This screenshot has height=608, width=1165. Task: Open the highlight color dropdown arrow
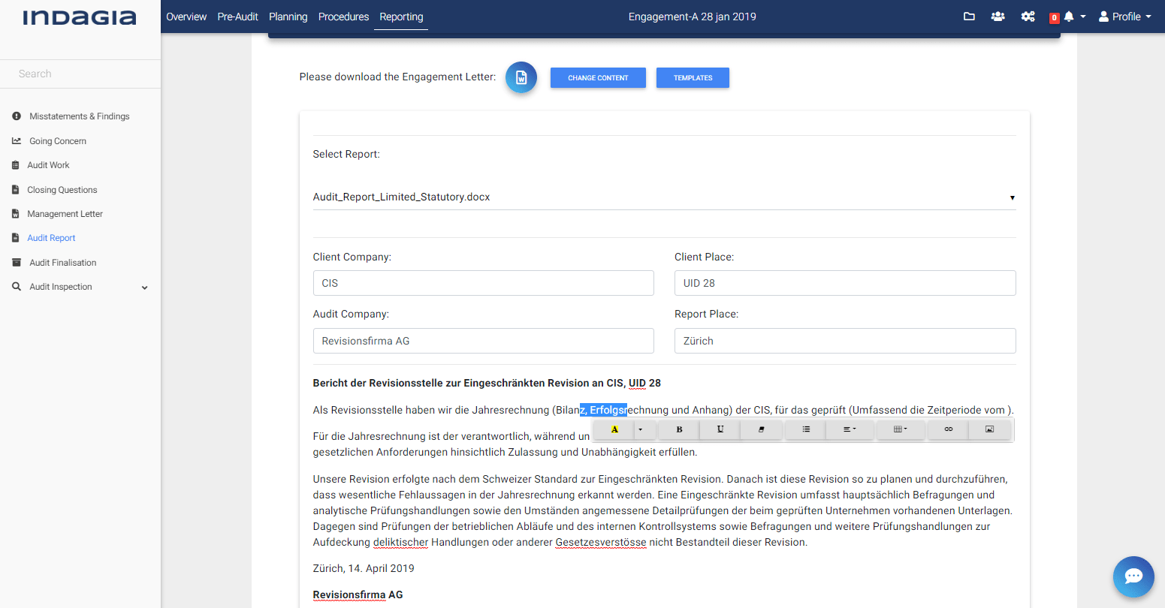click(641, 429)
